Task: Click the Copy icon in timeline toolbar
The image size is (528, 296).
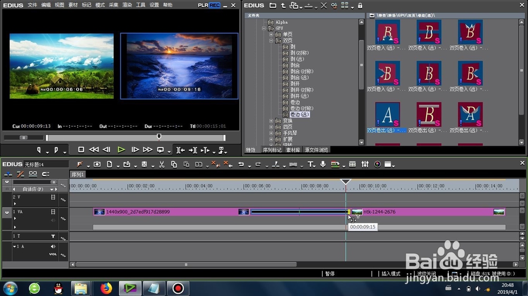Action: pos(174,164)
